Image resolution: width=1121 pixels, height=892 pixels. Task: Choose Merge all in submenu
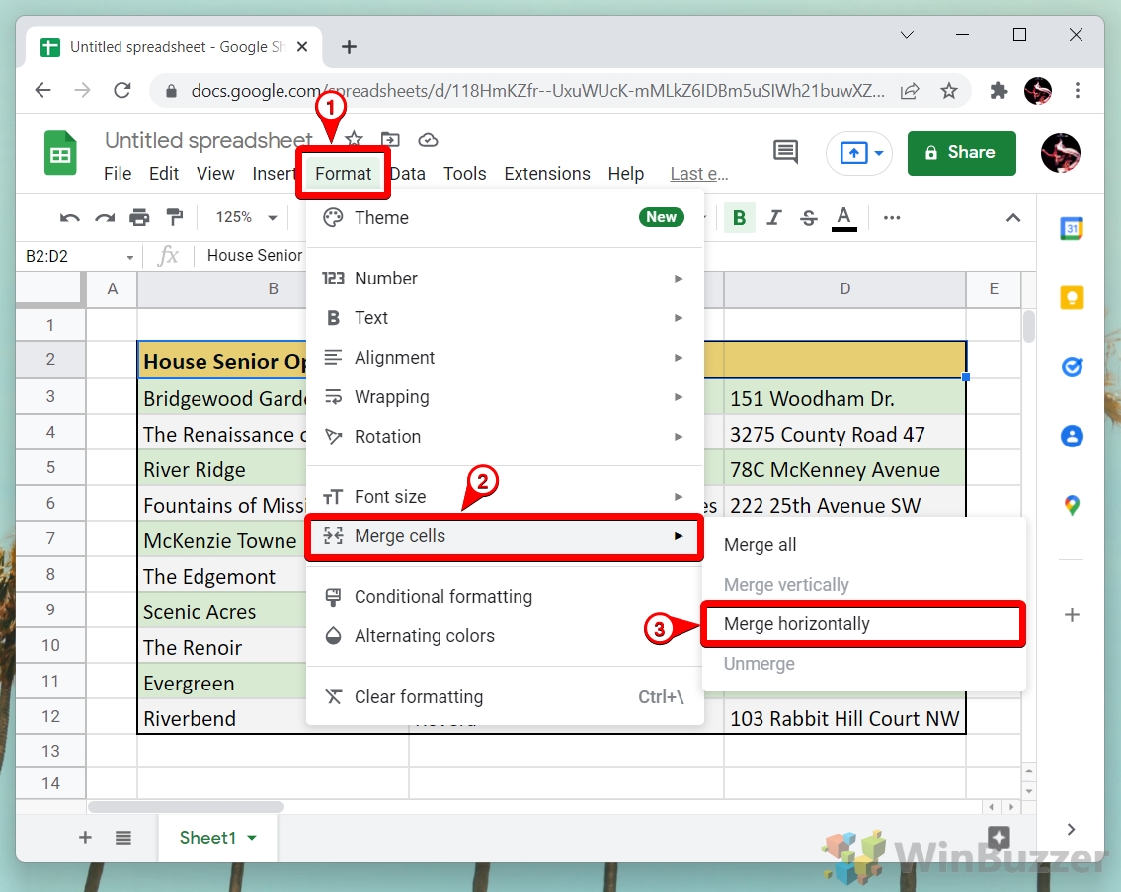point(863,545)
